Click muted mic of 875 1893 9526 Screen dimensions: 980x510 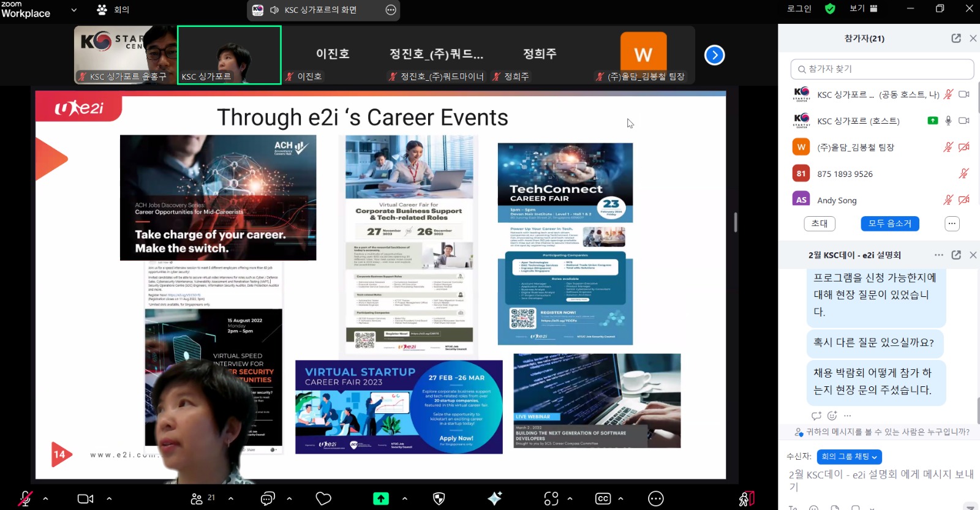click(963, 173)
